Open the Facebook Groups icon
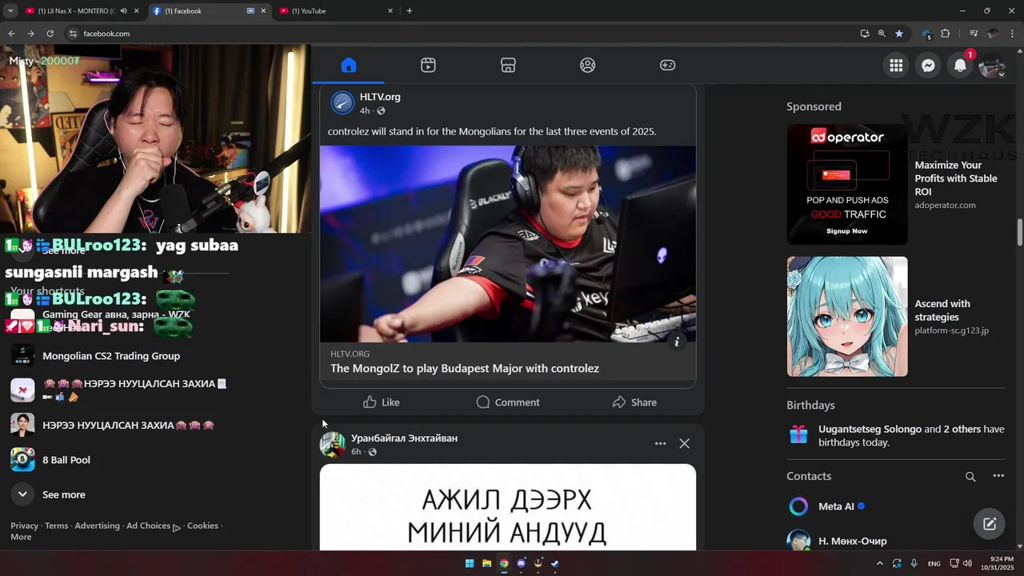This screenshot has width=1024, height=576. 588,66
